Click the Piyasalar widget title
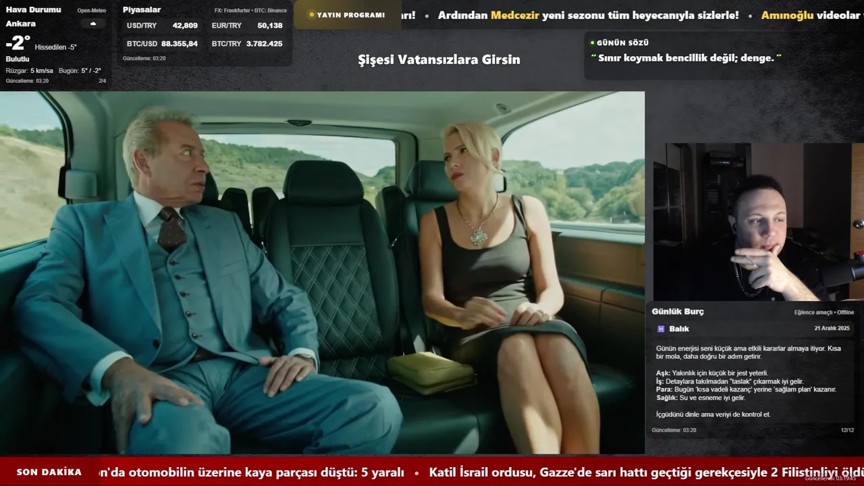 (142, 10)
